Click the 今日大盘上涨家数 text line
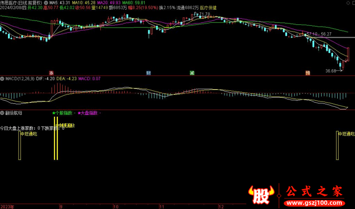The height and width of the screenshot is (209, 355). tap(32, 128)
